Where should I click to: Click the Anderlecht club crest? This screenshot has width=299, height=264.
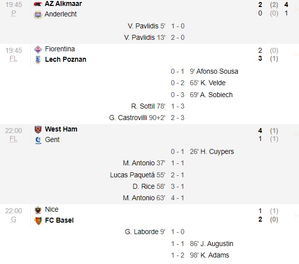click(x=38, y=14)
